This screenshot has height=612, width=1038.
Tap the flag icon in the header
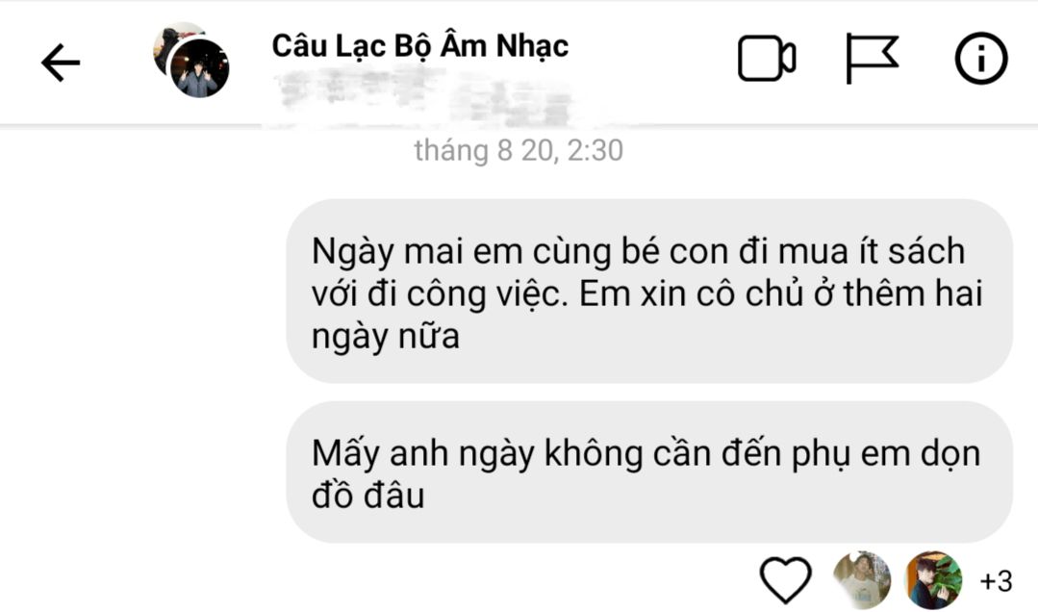coord(873,59)
